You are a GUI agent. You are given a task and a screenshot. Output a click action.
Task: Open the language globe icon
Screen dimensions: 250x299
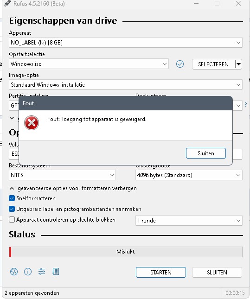pyautogui.click(x=14, y=272)
